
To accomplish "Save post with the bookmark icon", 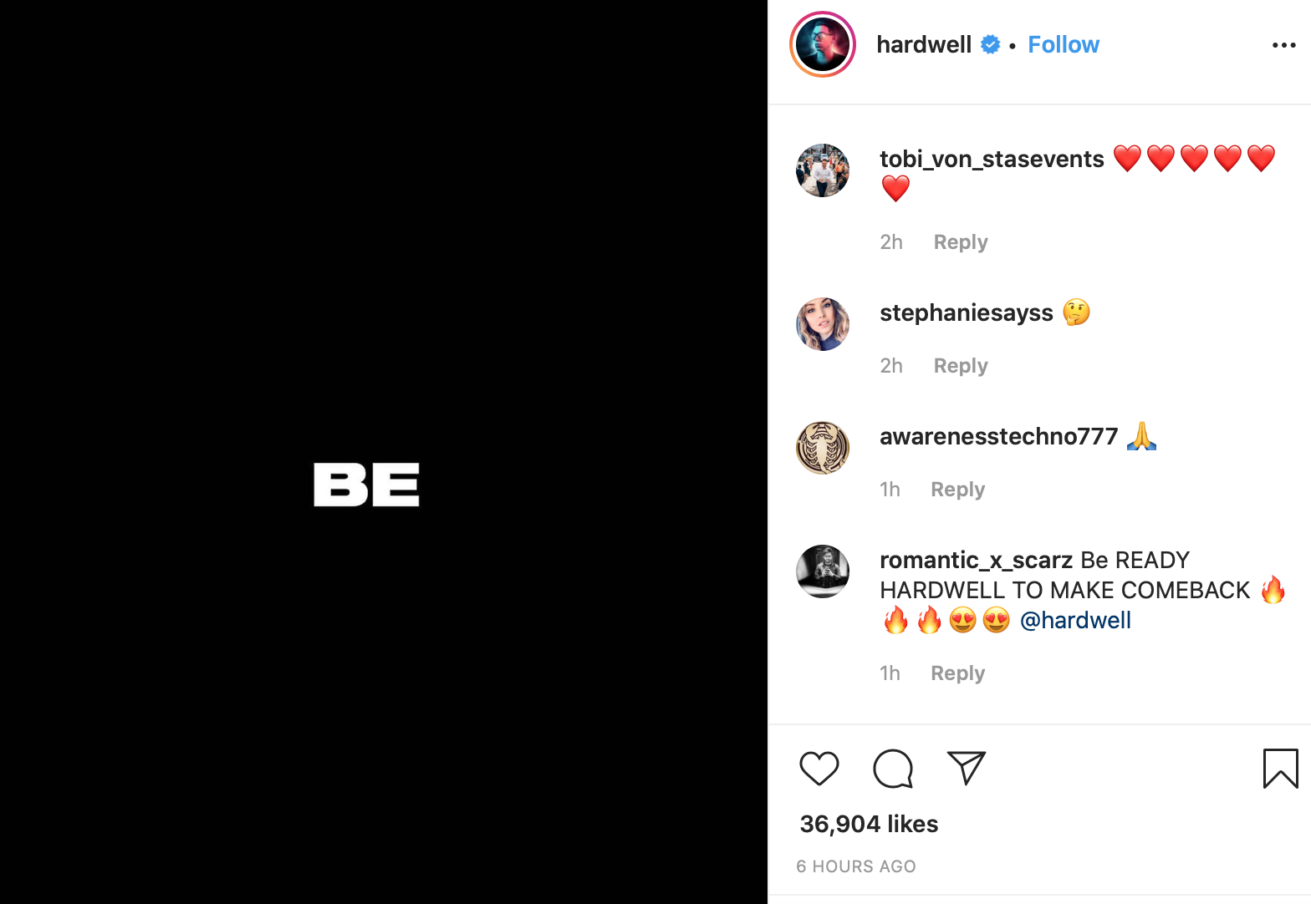I will point(1280,769).
